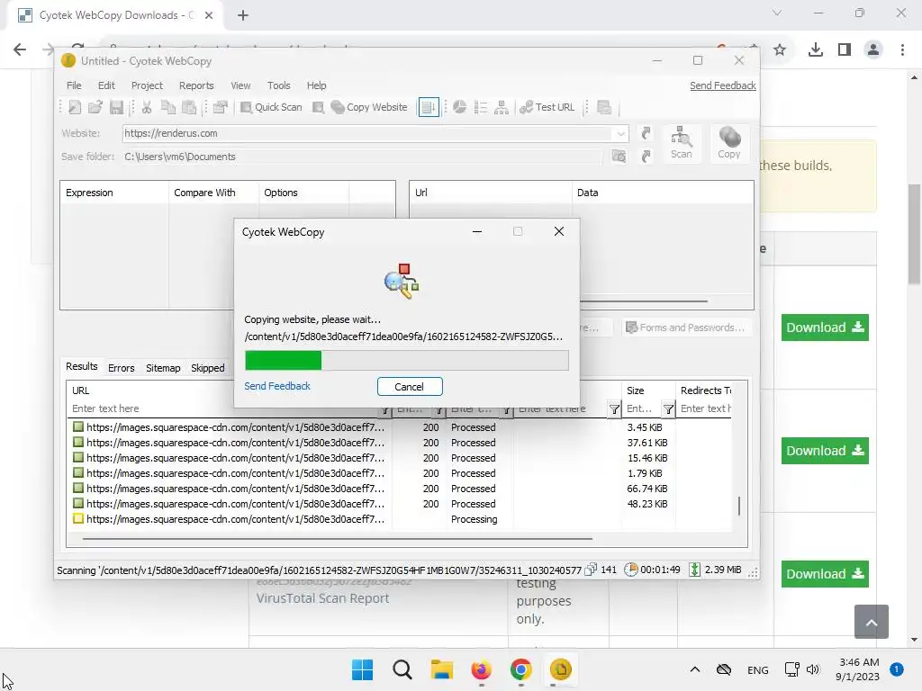Click the large Copy button
922x691 pixels.
(729, 143)
